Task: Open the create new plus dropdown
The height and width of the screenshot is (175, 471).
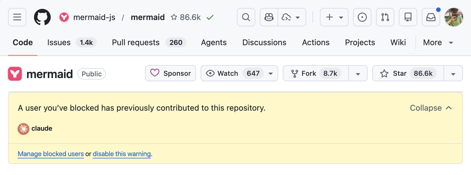Action: tap(334, 17)
